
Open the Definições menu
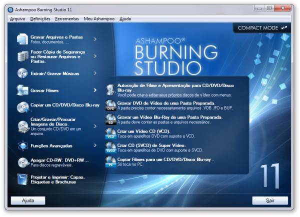pyautogui.click(x=40, y=19)
